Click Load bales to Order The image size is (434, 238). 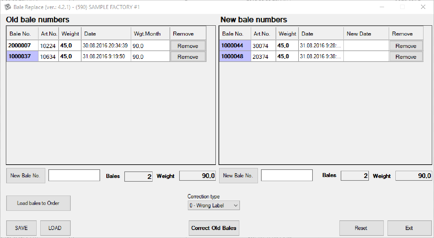point(38,203)
